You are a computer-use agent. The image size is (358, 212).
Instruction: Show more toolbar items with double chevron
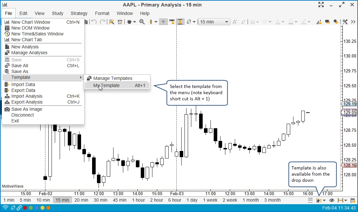(x=353, y=22)
